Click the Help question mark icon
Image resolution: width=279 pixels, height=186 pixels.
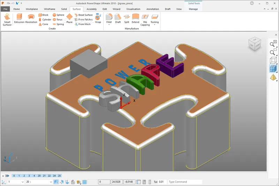point(252,3)
